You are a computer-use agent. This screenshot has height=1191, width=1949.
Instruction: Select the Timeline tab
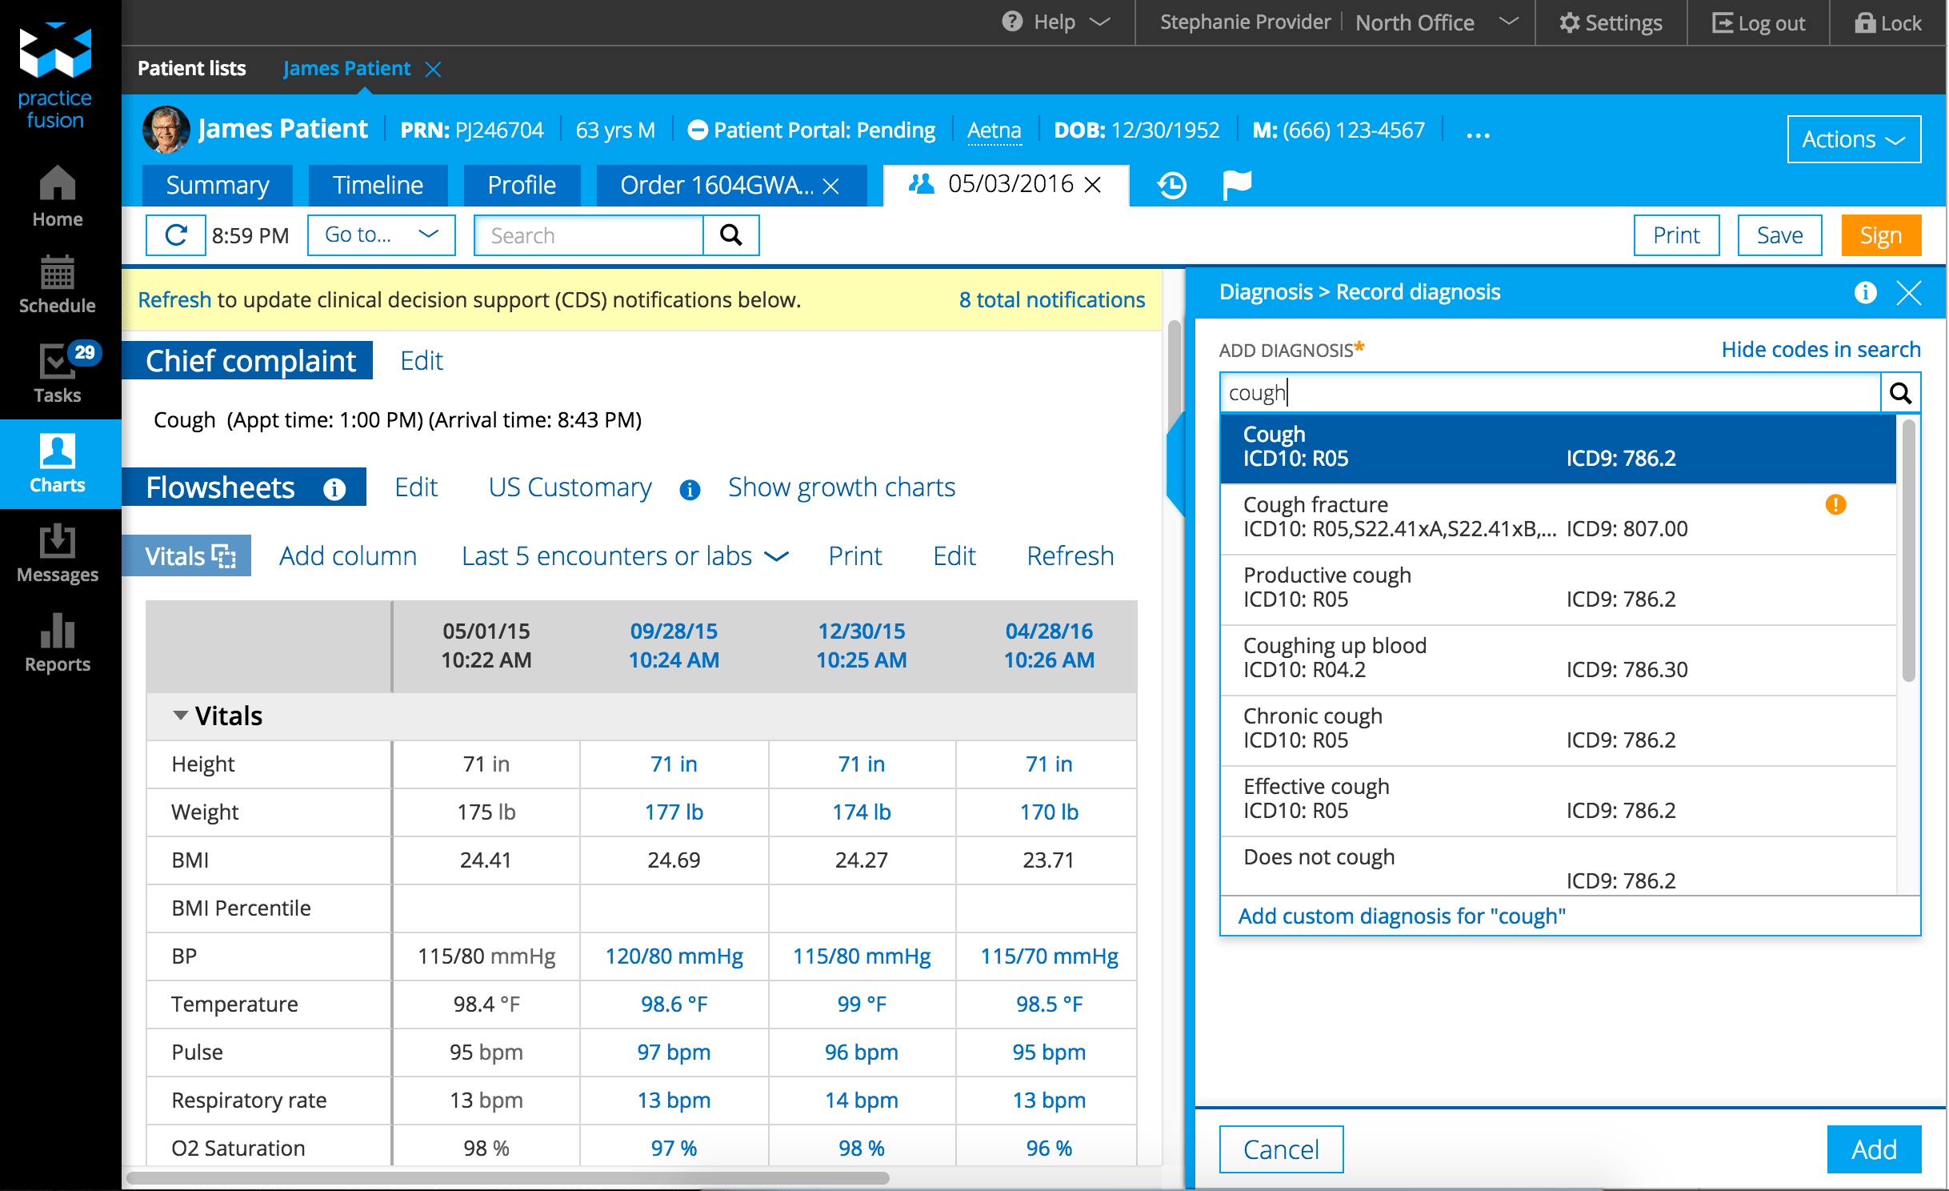378,182
